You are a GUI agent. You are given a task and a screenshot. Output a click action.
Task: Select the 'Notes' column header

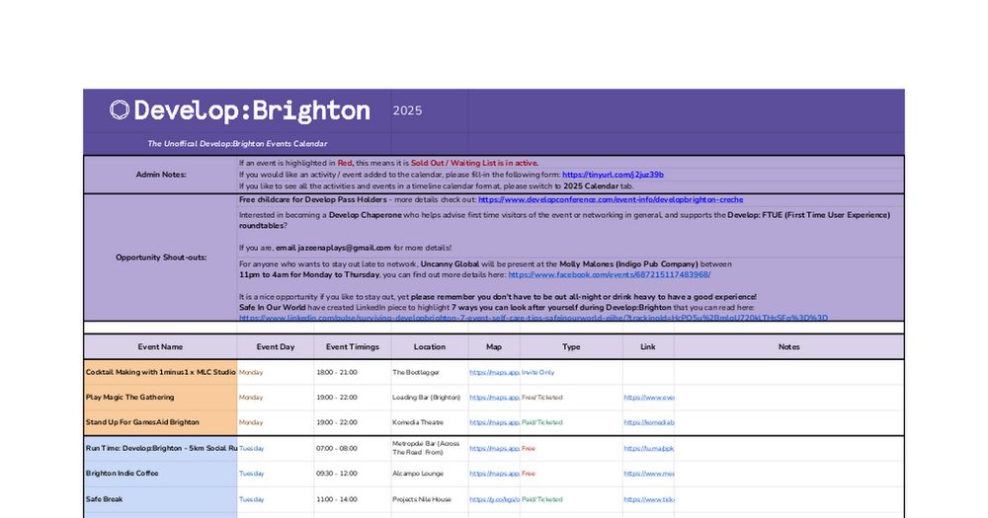click(788, 346)
